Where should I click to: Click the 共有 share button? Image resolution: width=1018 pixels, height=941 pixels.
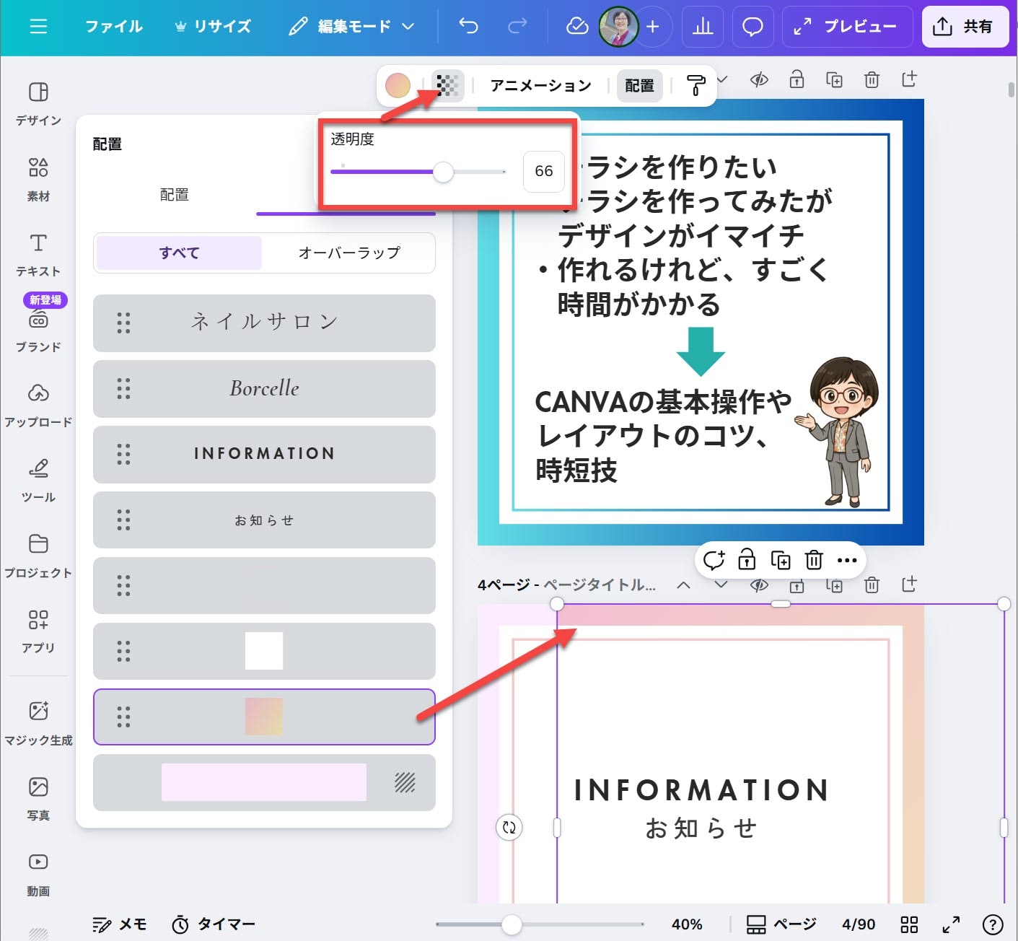coord(965,27)
